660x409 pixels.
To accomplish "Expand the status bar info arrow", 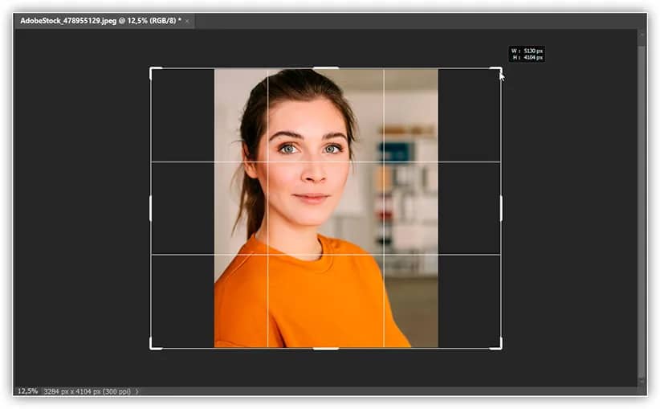I will 136,391.
